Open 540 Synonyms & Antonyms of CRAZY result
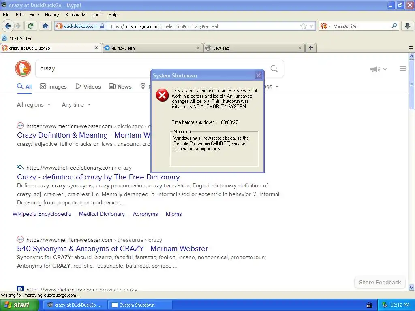The width and height of the screenshot is (415, 311). click(x=113, y=249)
